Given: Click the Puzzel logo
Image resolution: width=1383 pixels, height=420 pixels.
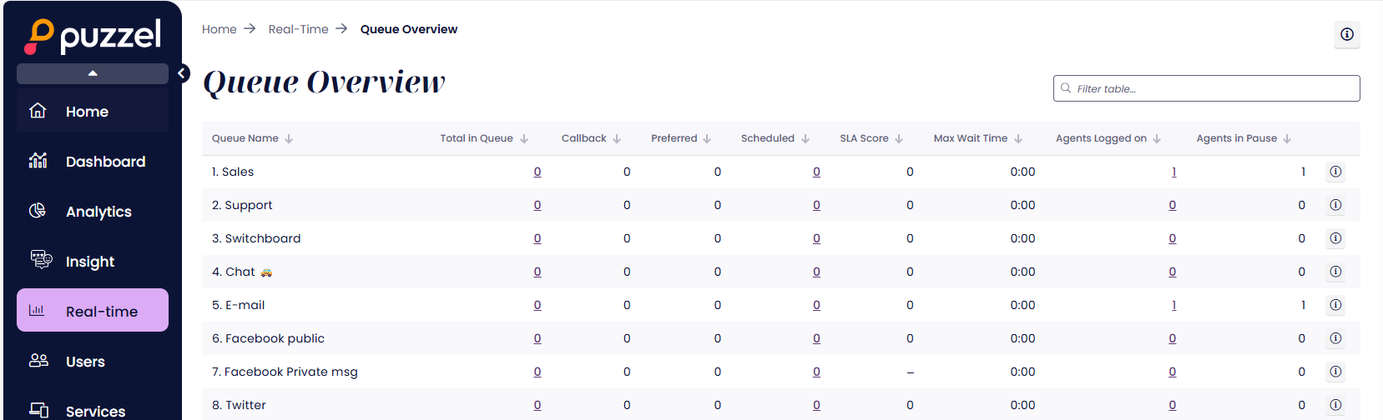Looking at the screenshot, I should 93,36.
